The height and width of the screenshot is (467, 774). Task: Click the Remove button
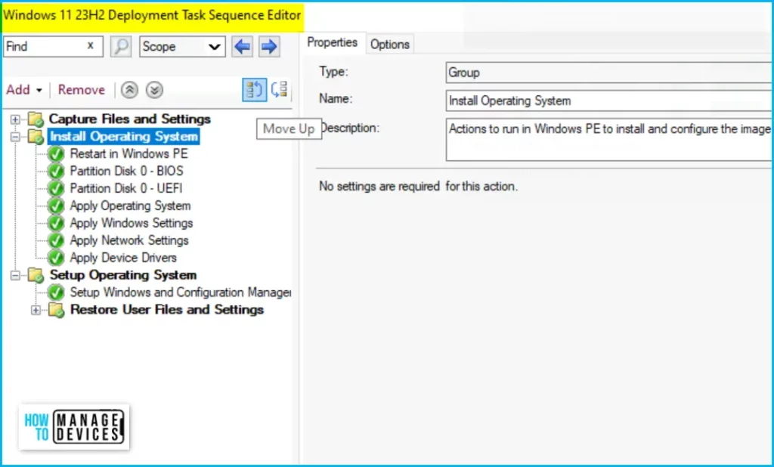pyautogui.click(x=82, y=90)
